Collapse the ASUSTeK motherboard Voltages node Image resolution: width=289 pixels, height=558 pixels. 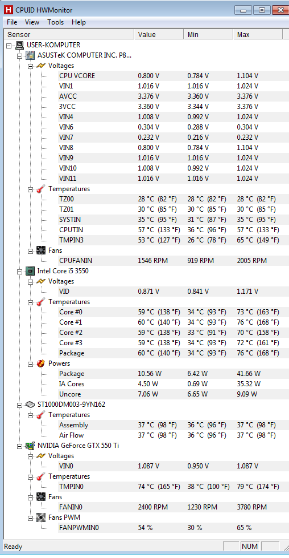point(30,66)
